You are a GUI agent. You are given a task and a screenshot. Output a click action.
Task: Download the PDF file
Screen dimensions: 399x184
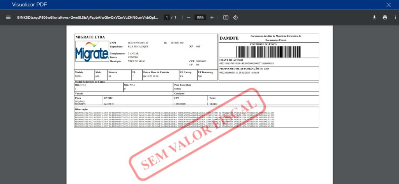click(374, 18)
